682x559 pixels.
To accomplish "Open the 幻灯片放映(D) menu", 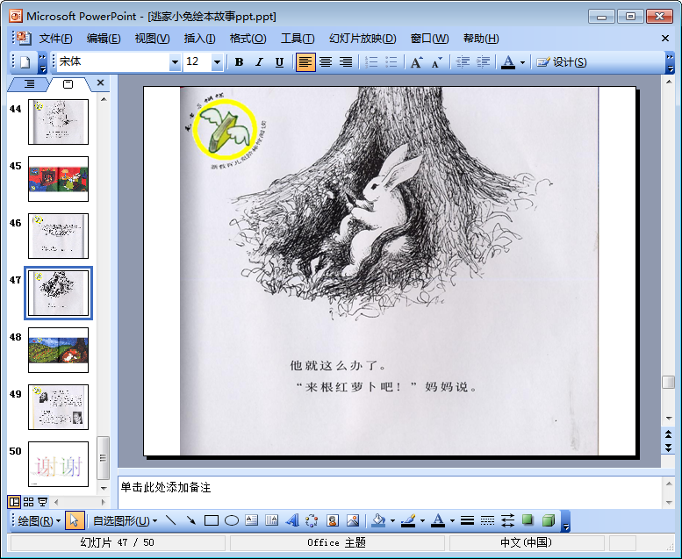I will point(363,39).
